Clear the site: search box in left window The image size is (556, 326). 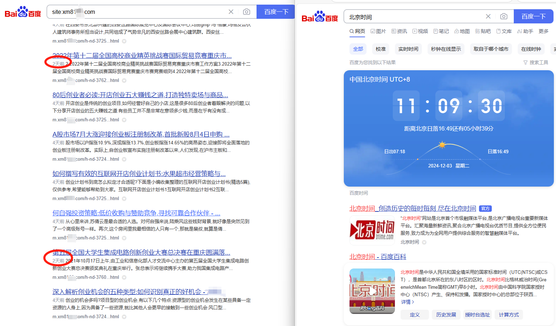[231, 12]
